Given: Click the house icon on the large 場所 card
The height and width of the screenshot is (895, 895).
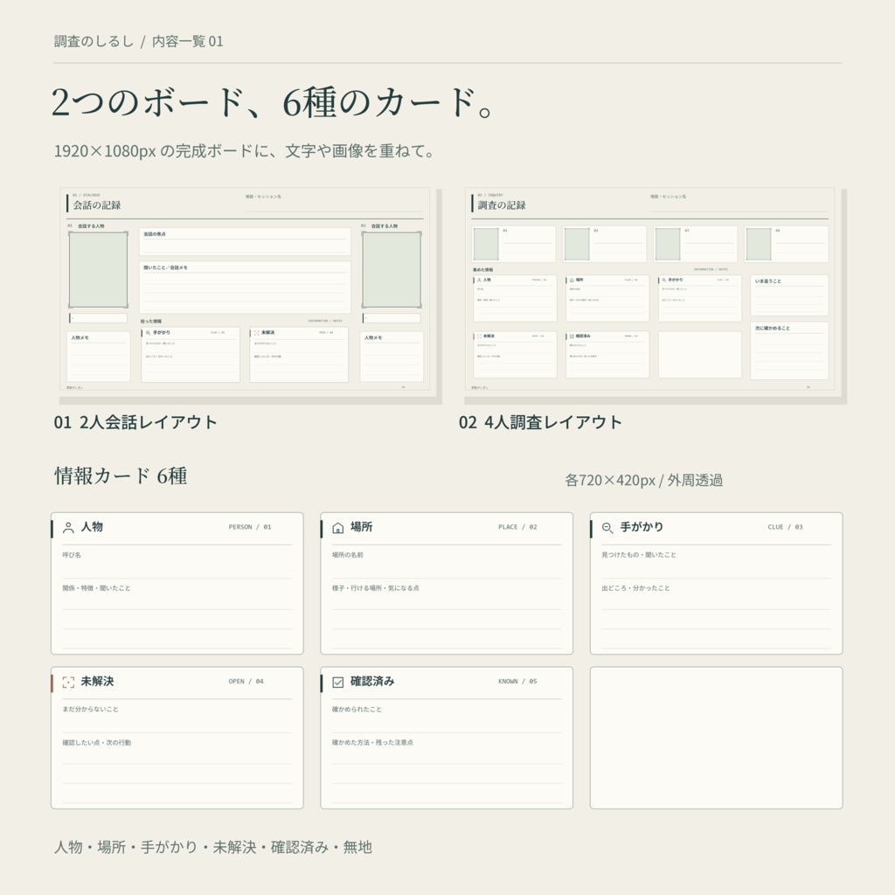Looking at the screenshot, I should (337, 527).
